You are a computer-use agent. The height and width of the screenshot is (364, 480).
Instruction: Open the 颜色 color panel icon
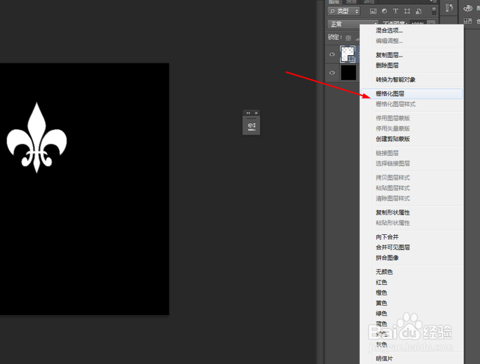tap(468, 8)
